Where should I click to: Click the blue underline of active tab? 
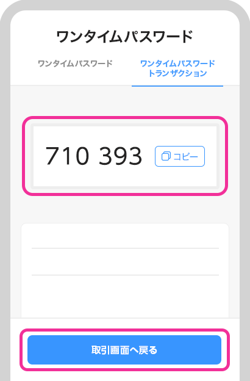coord(177,85)
